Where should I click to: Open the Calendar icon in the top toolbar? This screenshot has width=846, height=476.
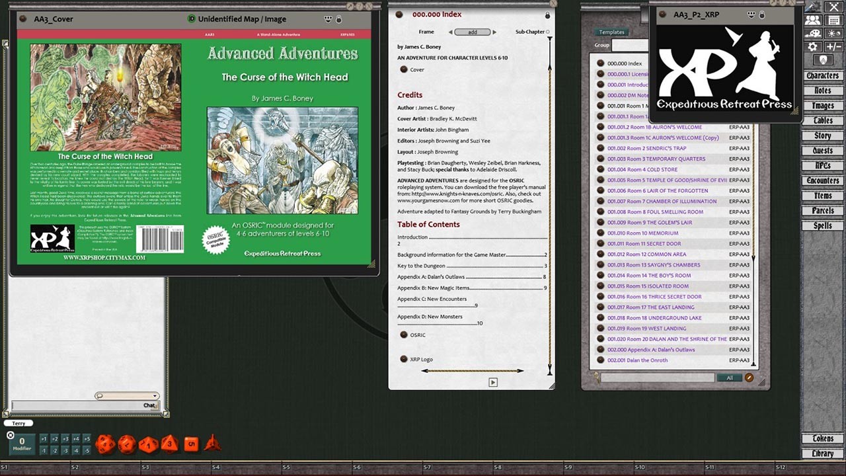coord(834,20)
